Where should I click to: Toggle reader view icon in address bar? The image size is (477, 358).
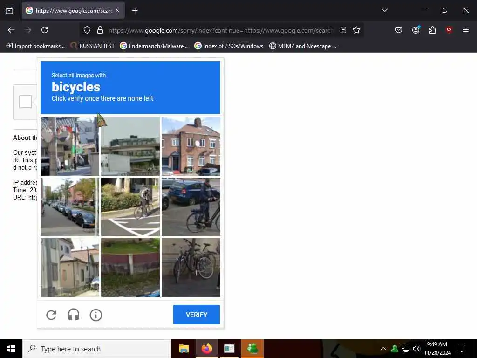(x=343, y=30)
